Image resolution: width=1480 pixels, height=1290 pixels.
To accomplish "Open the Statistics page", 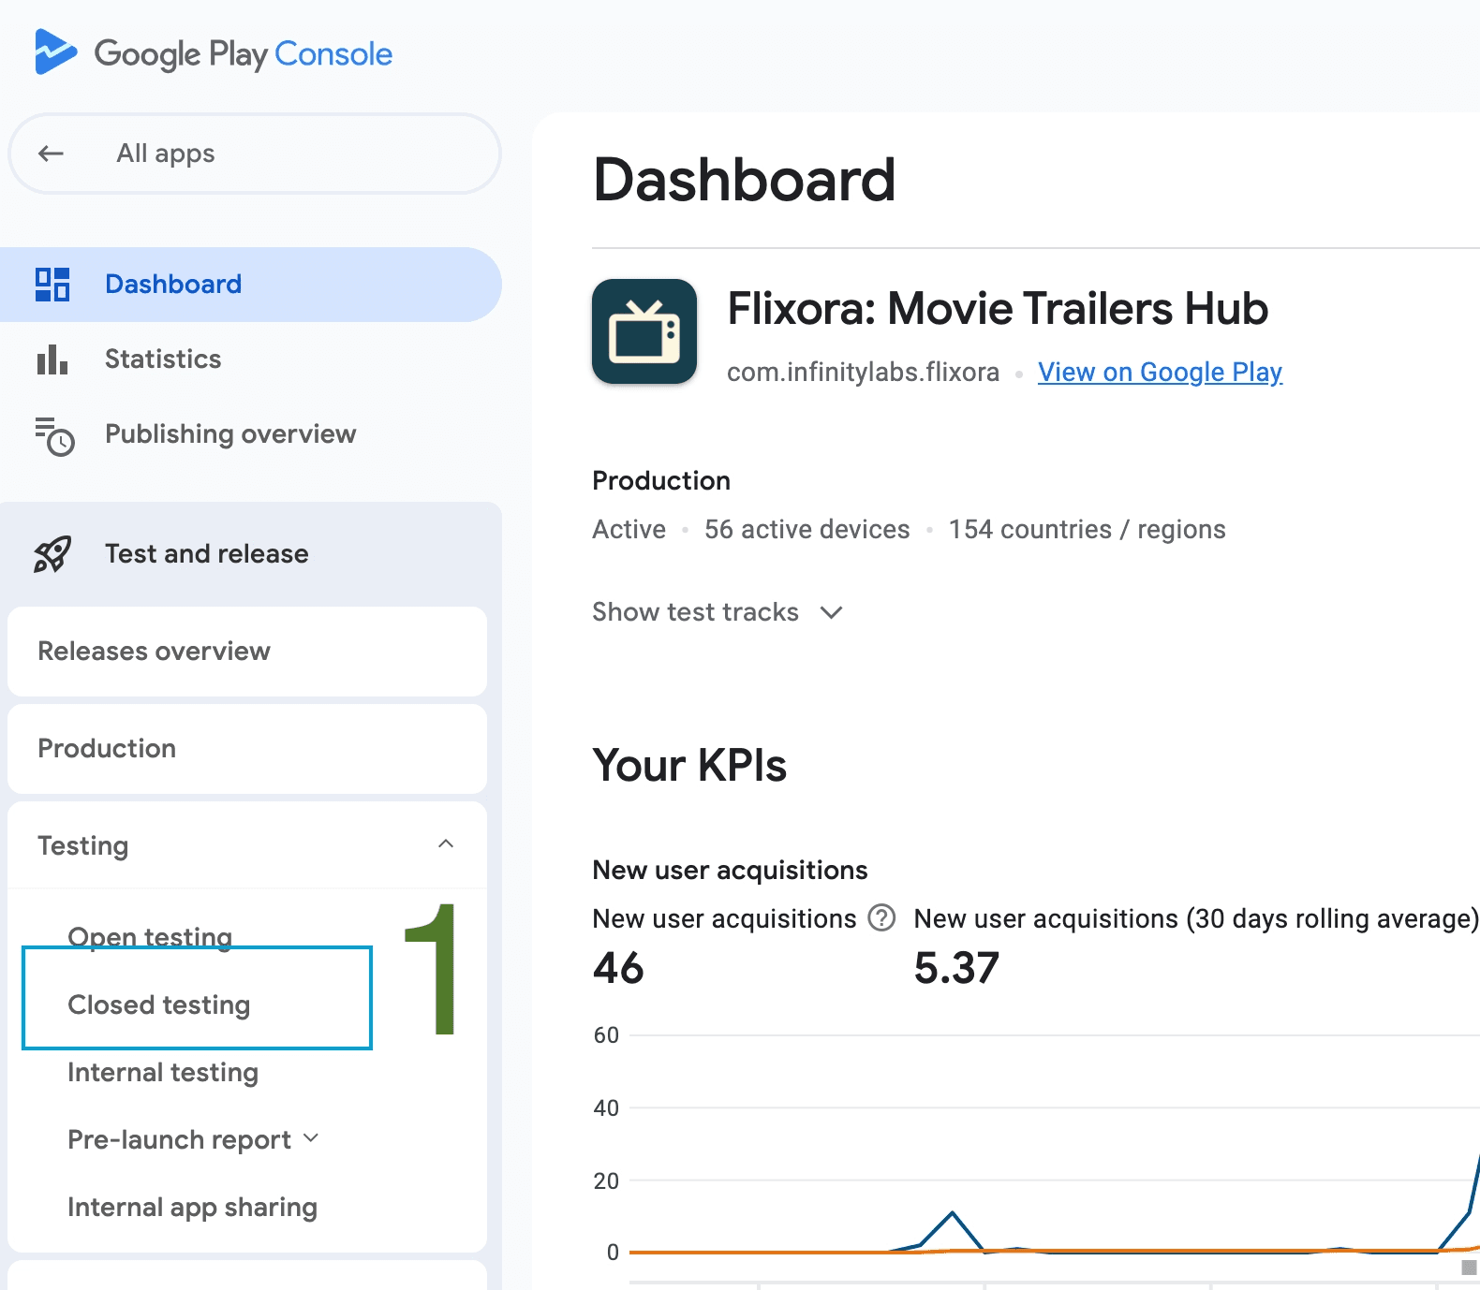I will pyautogui.click(x=251, y=359).
